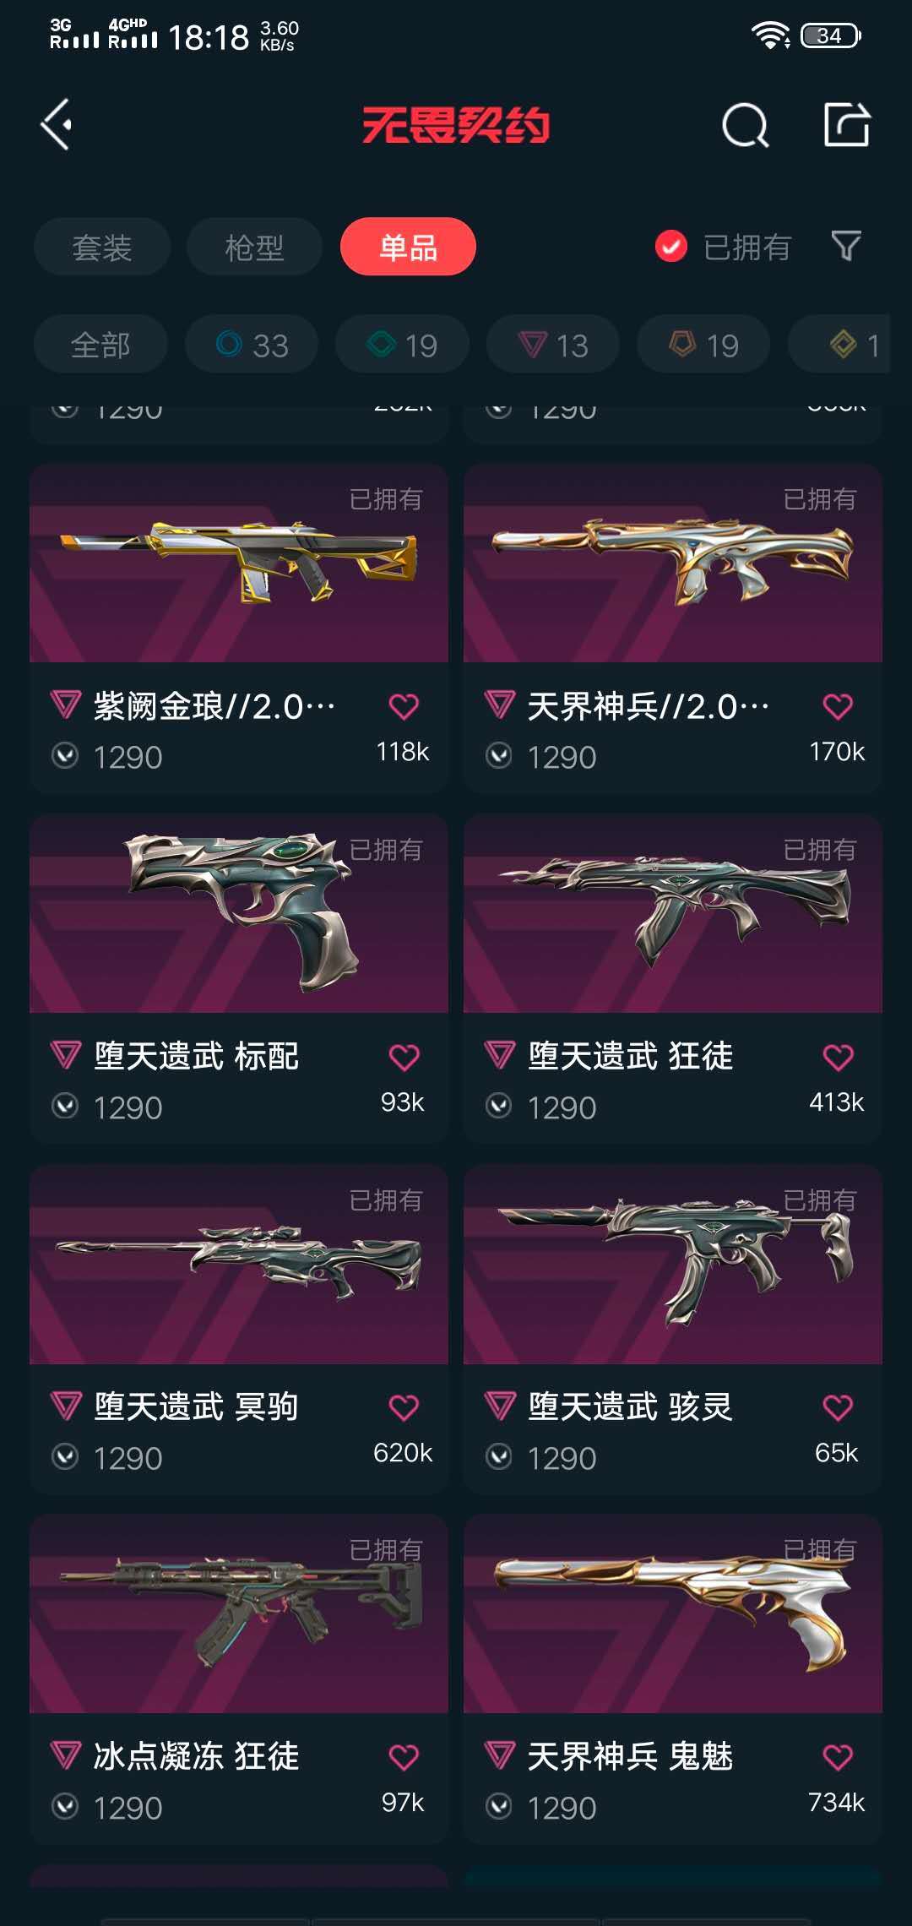Filter by pink triangle tier 13
Viewport: 912px width, 1926px height.
(x=553, y=345)
